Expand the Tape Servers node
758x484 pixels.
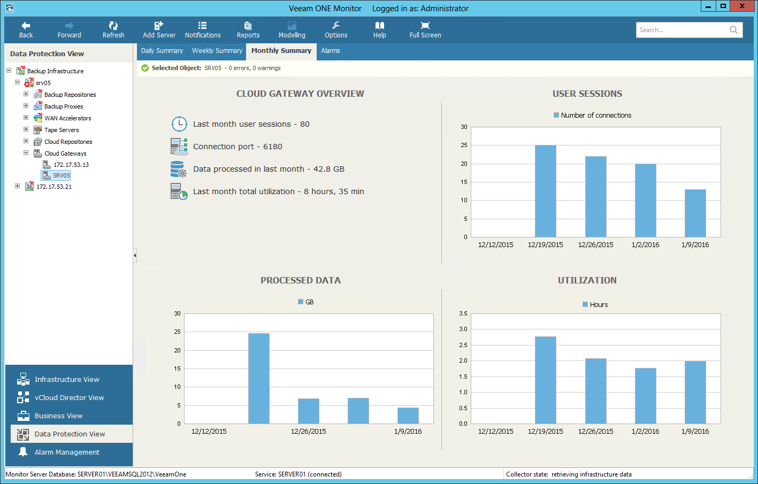coord(26,129)
